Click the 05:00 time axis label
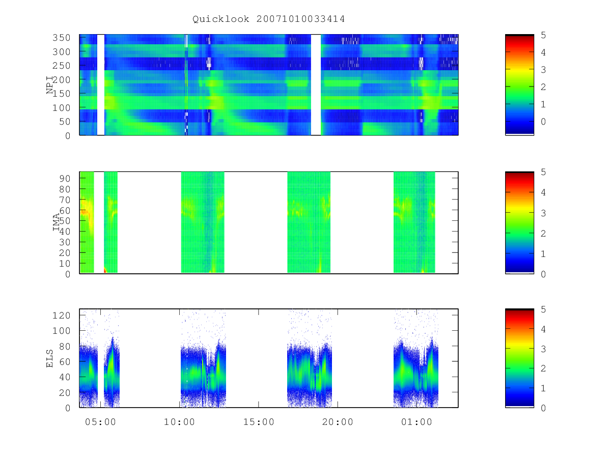611x458 pixels. [100, 422]
